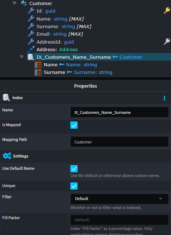Image resolution: width=171 pixels, height=235 pixels.
Task: Click the Settings gears icon
Action: [7, 156]
